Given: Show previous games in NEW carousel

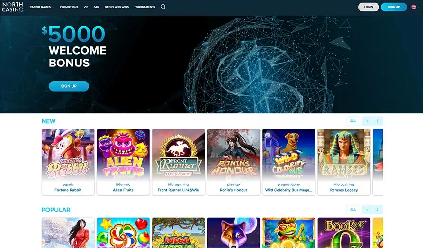Looking at the screenshot, I should click(x=367, y=121).
